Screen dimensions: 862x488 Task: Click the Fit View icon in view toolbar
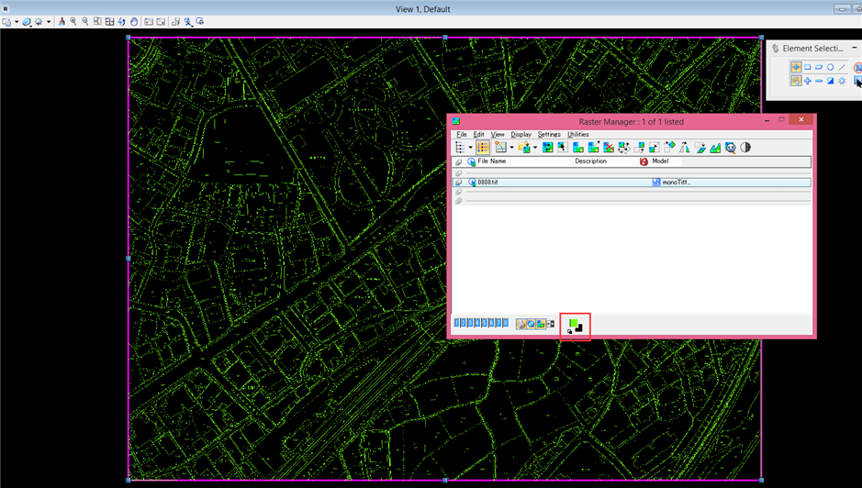point(109,21)
